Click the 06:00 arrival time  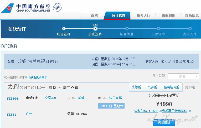coord(102,98)
